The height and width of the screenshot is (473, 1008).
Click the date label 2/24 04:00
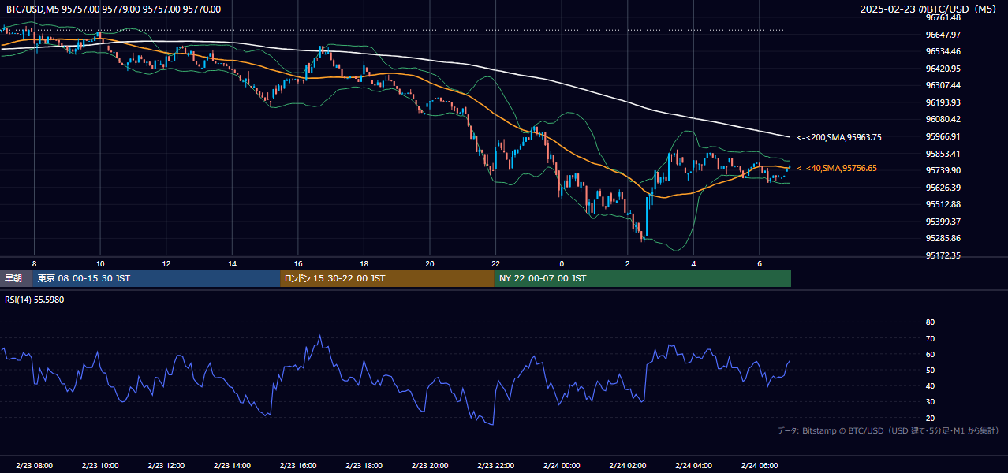[693, 466]
